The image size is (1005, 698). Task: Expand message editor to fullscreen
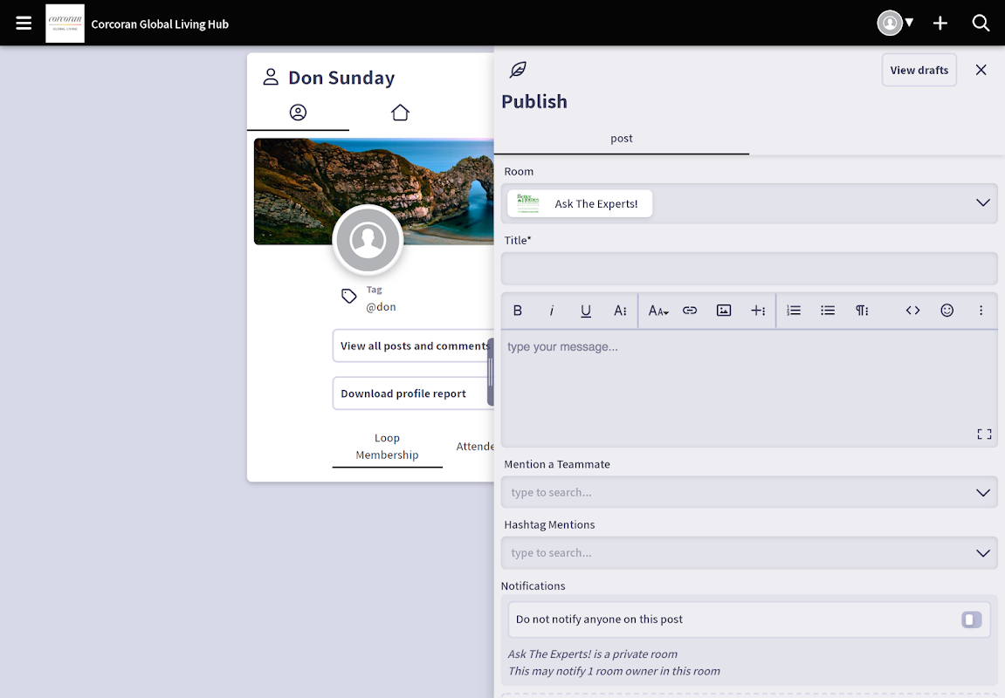coord(984,434)
